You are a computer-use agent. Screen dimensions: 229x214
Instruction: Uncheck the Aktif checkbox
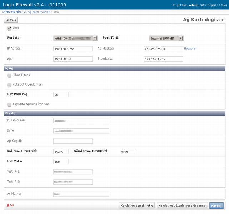9,28
